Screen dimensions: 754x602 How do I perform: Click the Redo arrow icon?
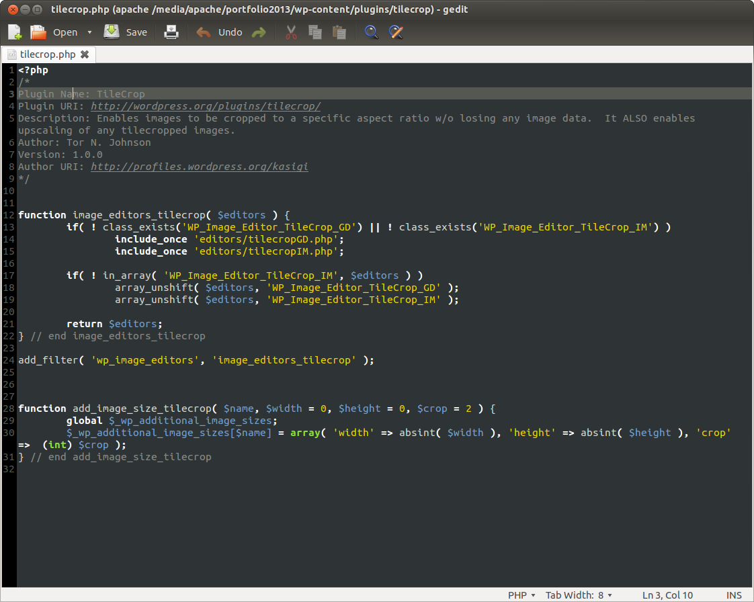(x=259, y=32)
